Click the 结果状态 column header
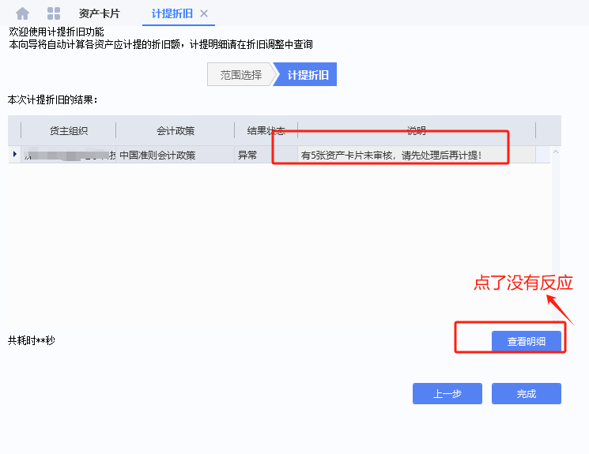 click(266, 130)
